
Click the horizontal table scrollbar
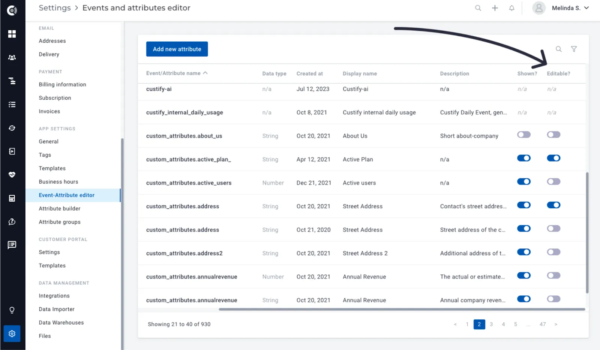(x=402, y=310)
